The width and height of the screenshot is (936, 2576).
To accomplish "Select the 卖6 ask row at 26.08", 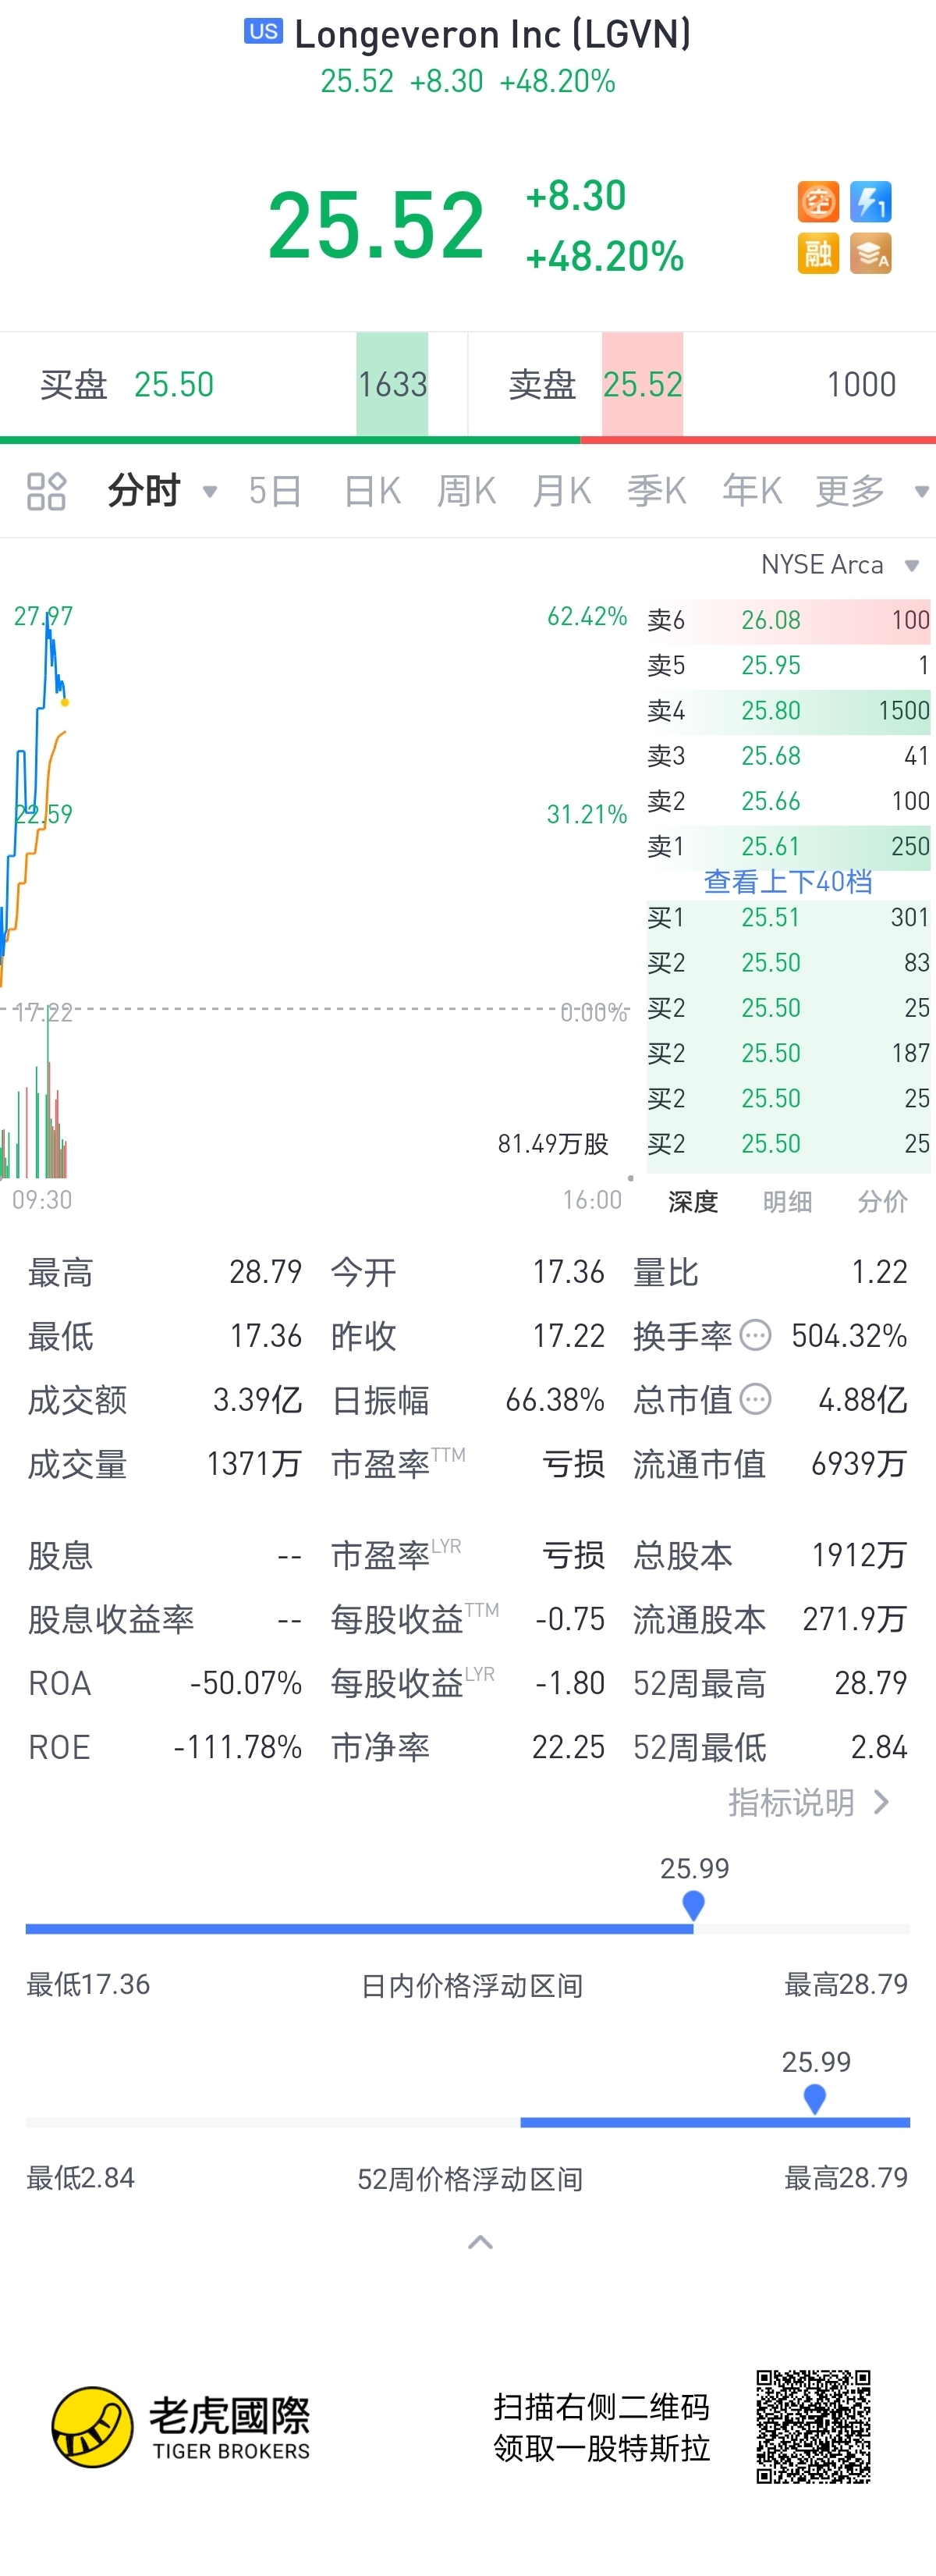I will pyautogui.click(x=788, y=620).
